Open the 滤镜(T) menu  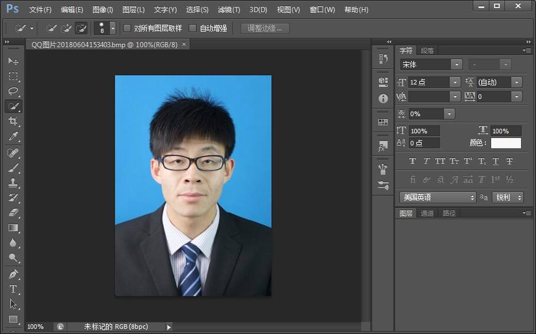pyautogui.click(x=229, y=10)
